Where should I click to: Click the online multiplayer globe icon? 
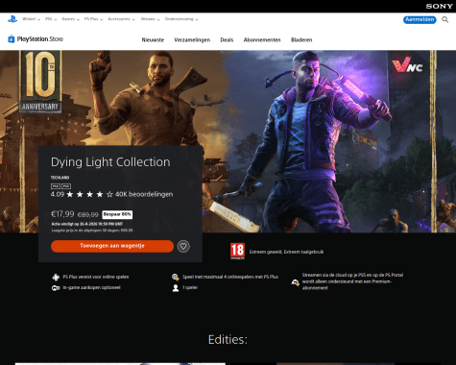176,277
